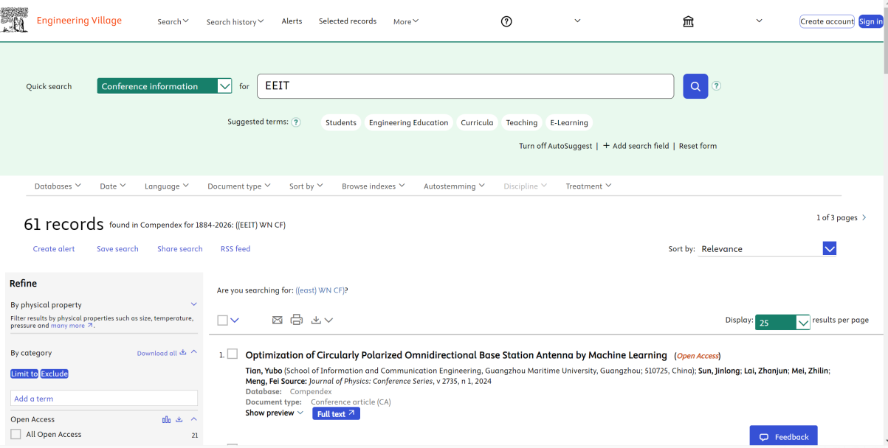Open the help question mark icon in header

pyautogui.click(x=506, y=21)
